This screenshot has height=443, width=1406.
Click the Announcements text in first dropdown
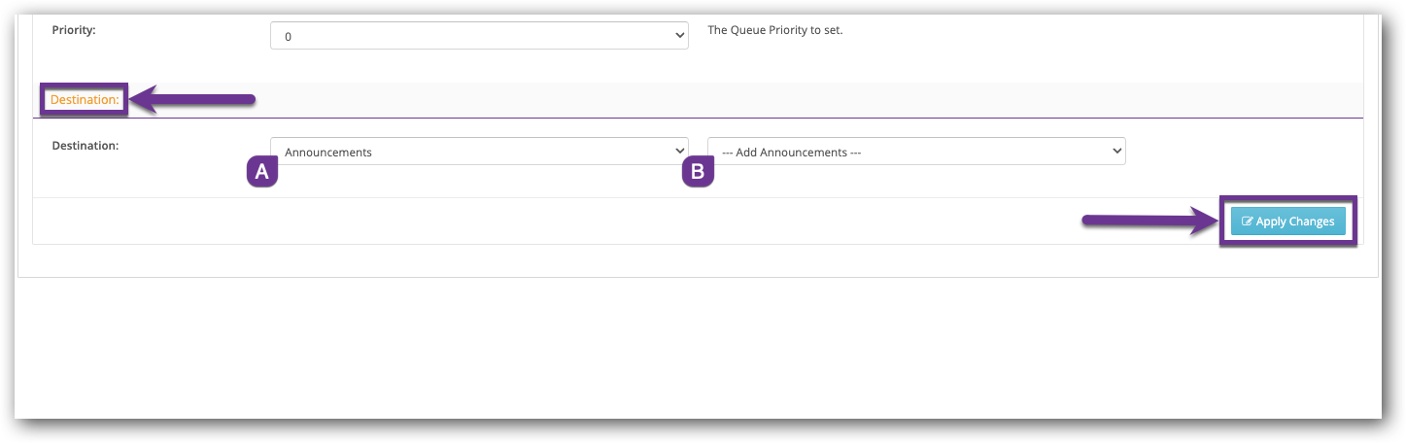tap(328, 153)
